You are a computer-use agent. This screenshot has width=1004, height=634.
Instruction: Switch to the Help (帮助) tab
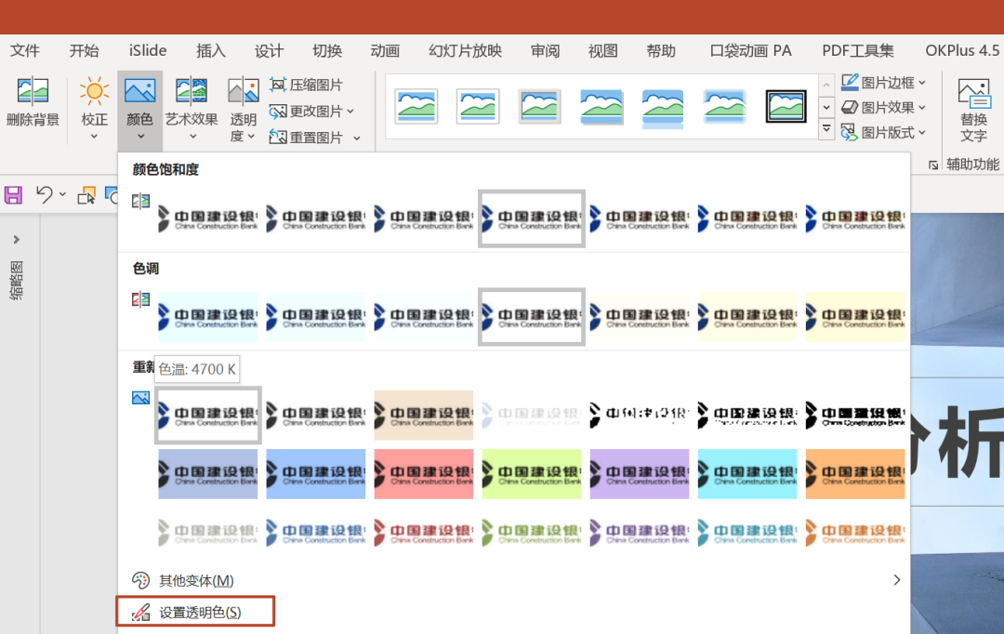[x=661, y=50]
